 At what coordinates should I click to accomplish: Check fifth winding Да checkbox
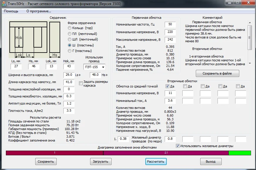coord(238,86)
